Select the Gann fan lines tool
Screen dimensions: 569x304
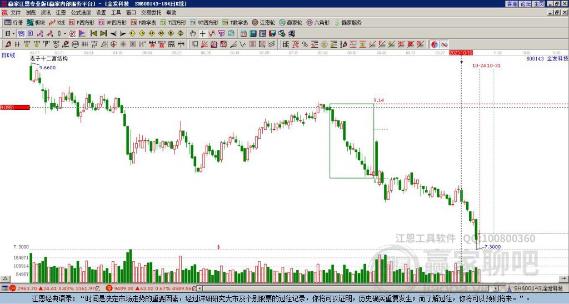[x=204, y=44]
